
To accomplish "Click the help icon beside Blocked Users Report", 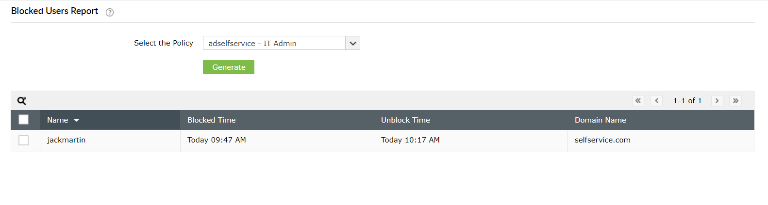I will [x=110, y=13].
